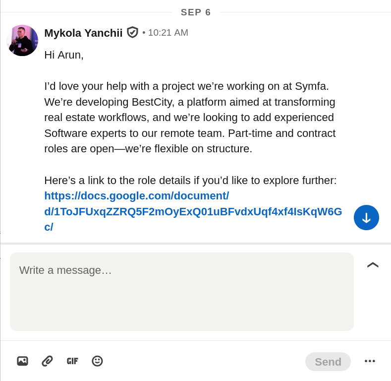Attach a file with the paperclip icon
This screenshot has width=391, height=381.
coord(47,361)
